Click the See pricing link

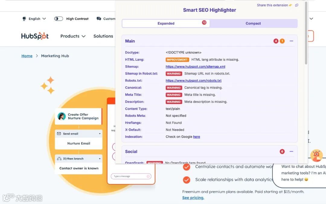193,198
